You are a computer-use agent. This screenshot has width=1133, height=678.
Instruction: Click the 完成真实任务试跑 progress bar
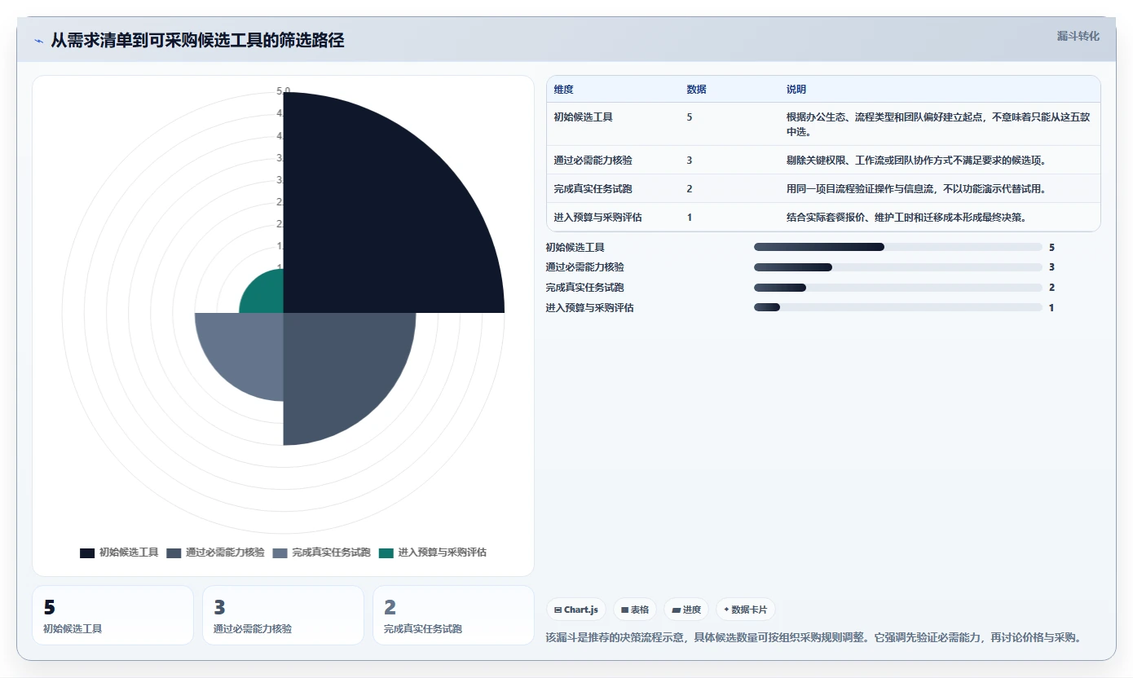(x=898, y=288)
